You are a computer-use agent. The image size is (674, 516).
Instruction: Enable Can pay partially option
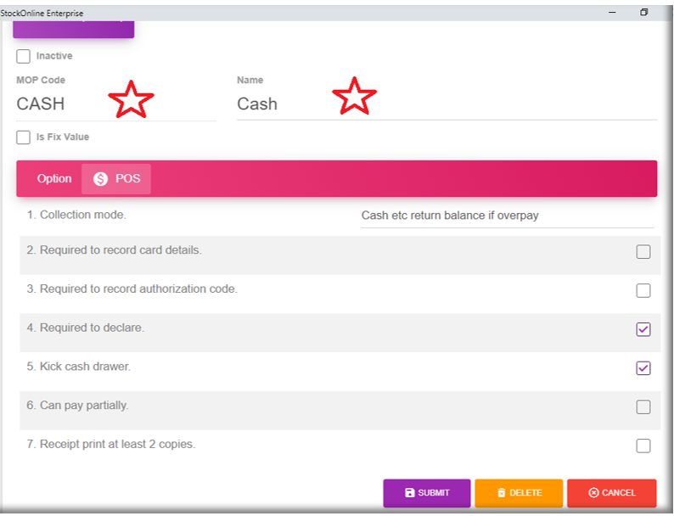pyautogui.click(x=643, y=407)
